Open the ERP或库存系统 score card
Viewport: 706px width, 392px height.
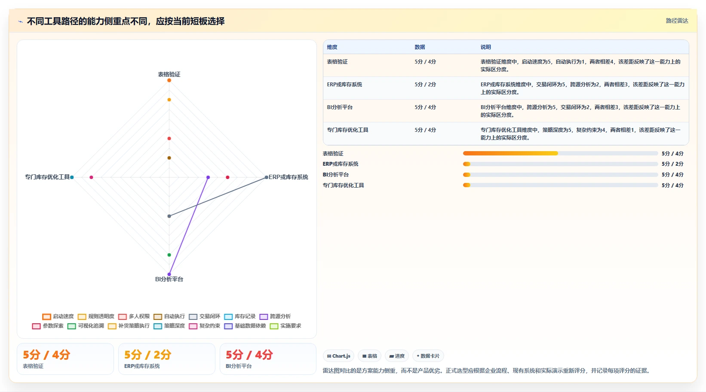(167, 359)
